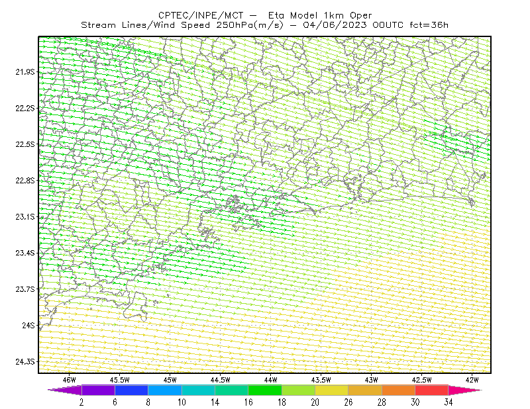530x409 pixels.
Task: Click the purple 2–6 color swatch
Action: tap(98, 390)
